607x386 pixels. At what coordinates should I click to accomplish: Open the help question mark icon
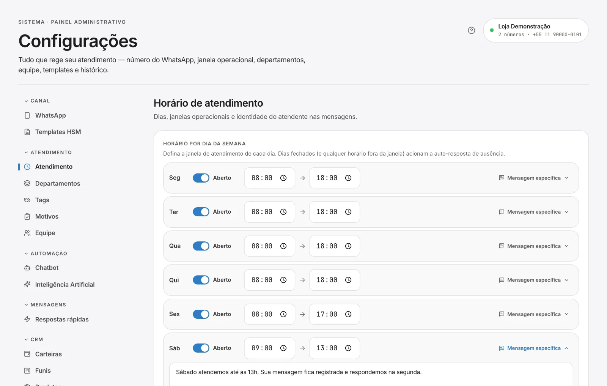pos(472,30)
